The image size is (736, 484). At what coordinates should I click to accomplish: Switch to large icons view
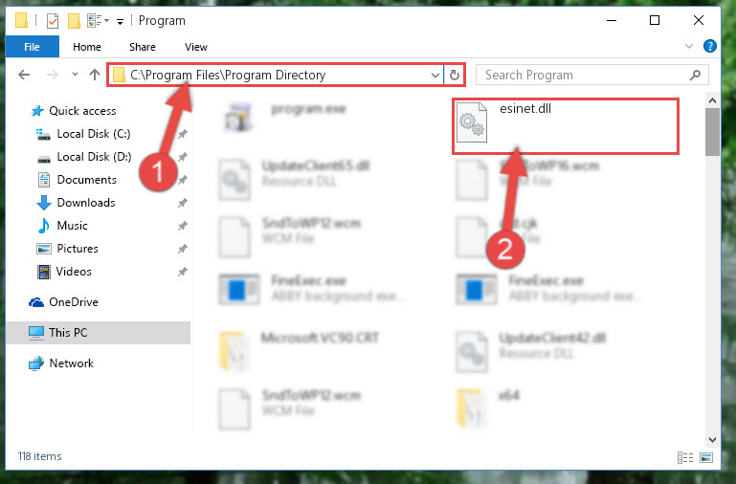706,457
